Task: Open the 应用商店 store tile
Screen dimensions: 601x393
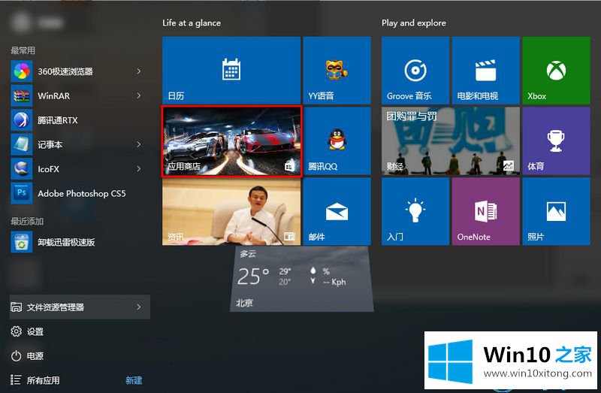Action: coord(232,141)
